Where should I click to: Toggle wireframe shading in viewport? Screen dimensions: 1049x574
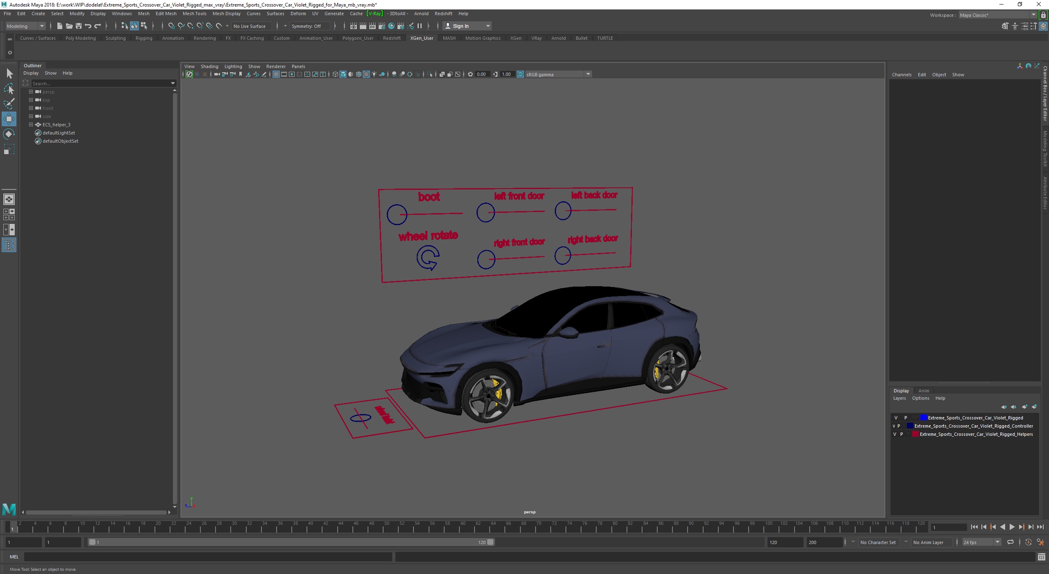coord(335,74)
